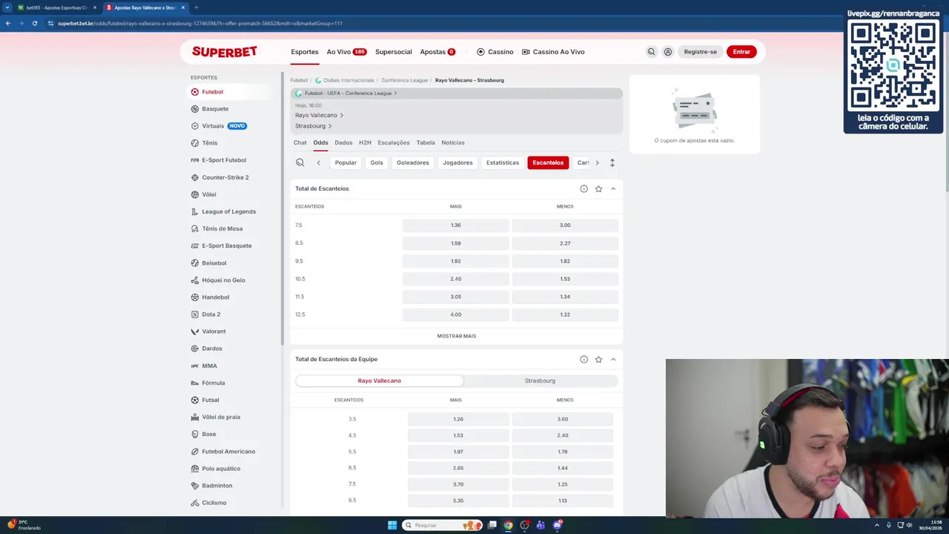Open Cassino Ao Vivo in top navigation
The image size is (949, 534).
553,52
